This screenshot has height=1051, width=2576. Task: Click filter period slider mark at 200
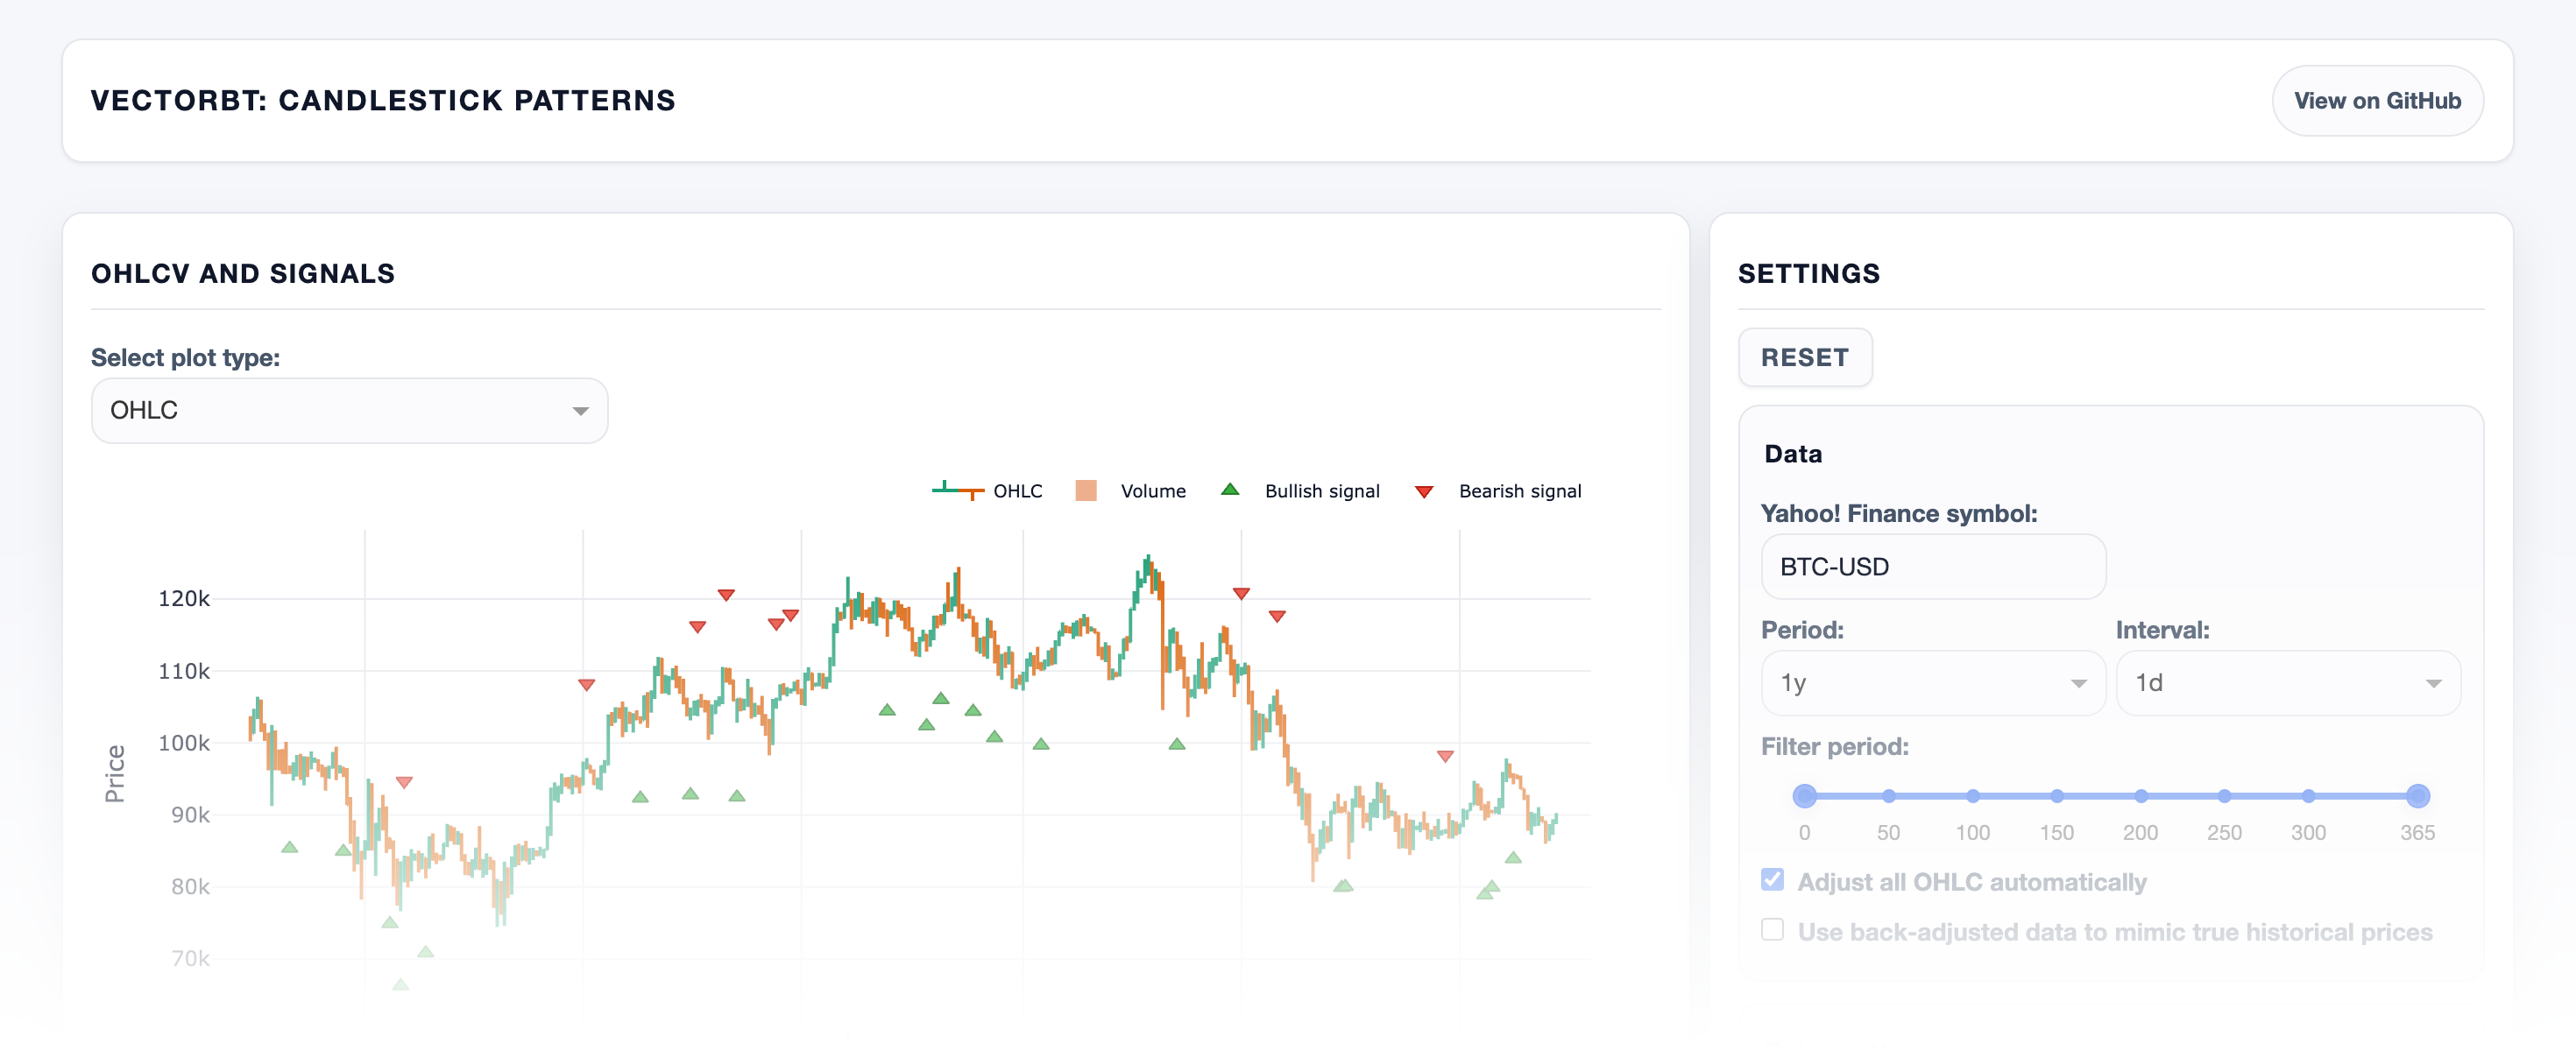point(2140,796)
